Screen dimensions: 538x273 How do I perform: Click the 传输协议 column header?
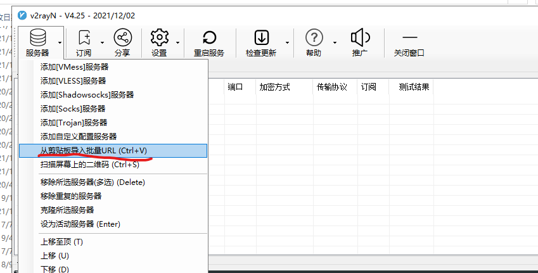pos(331,87)
